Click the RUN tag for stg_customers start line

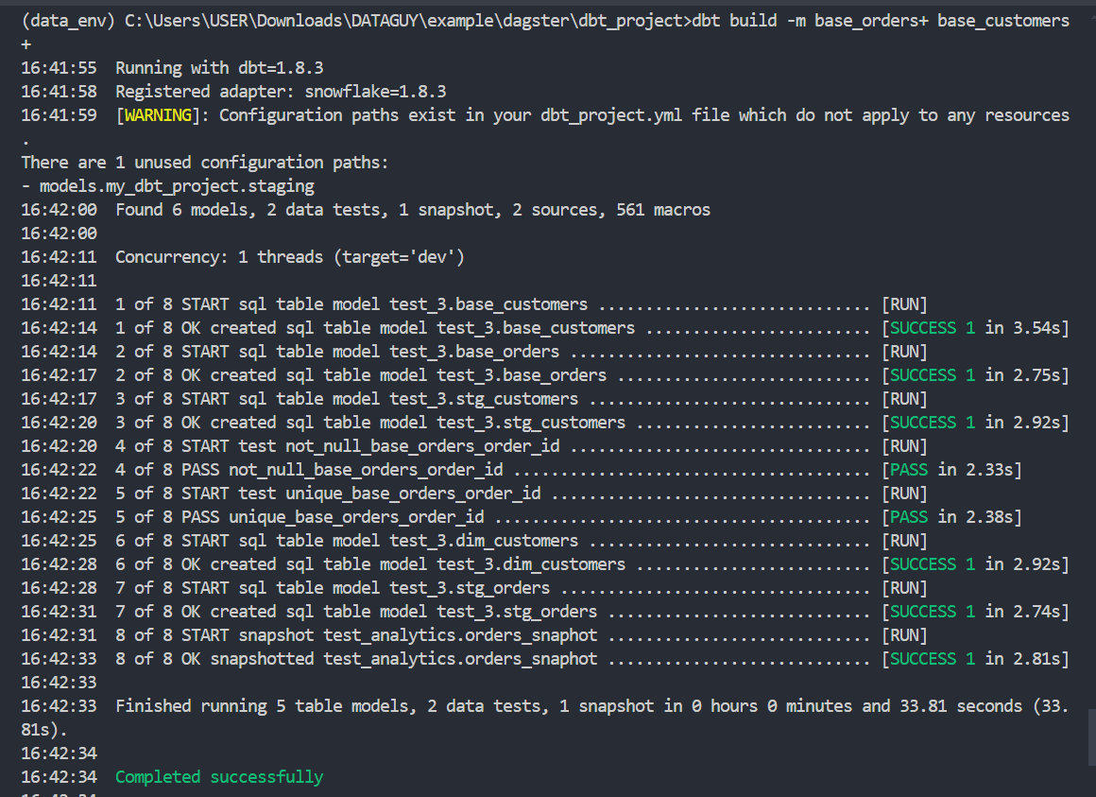pos(903,399)
